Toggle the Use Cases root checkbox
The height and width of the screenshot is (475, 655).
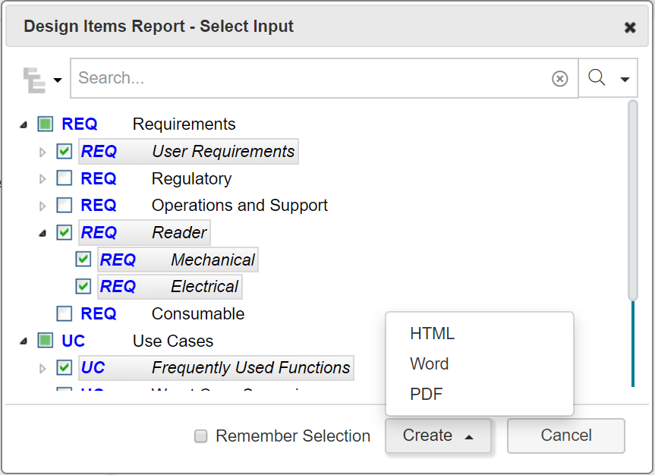45,341
